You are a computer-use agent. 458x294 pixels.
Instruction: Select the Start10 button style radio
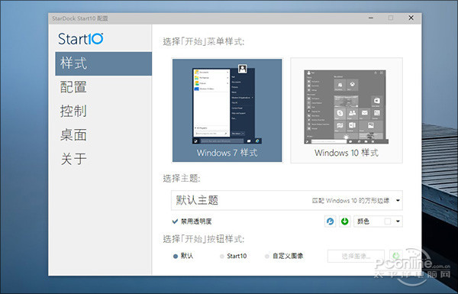(222, 257)
